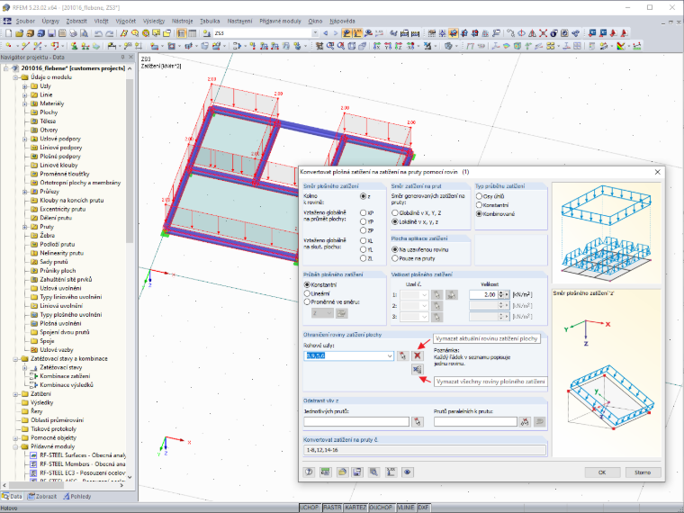This screenshot has width=684, height=513.
Task: Click the red X delete icon in top toolbar
Action: point(543,33)
